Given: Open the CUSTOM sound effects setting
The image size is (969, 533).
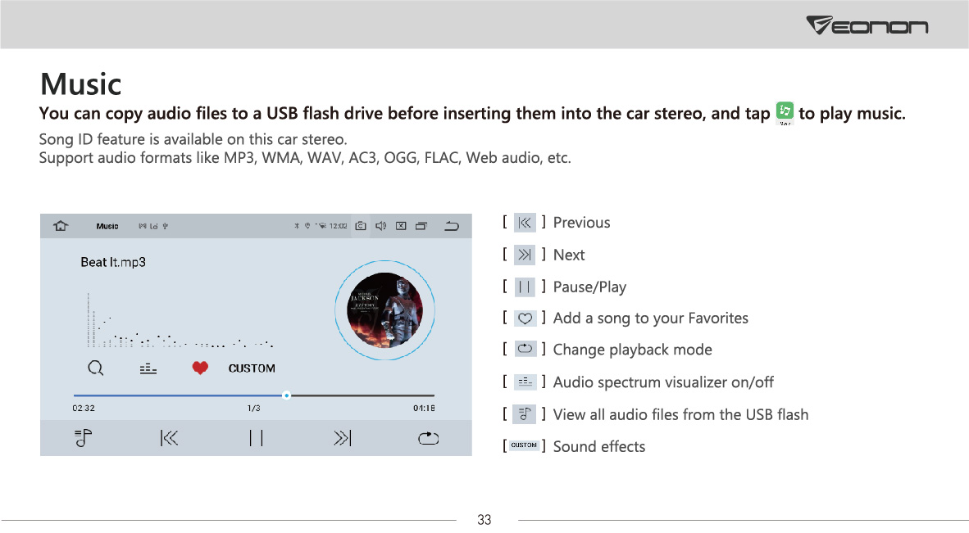Looking at the screenshot, I should pos(252,368).
